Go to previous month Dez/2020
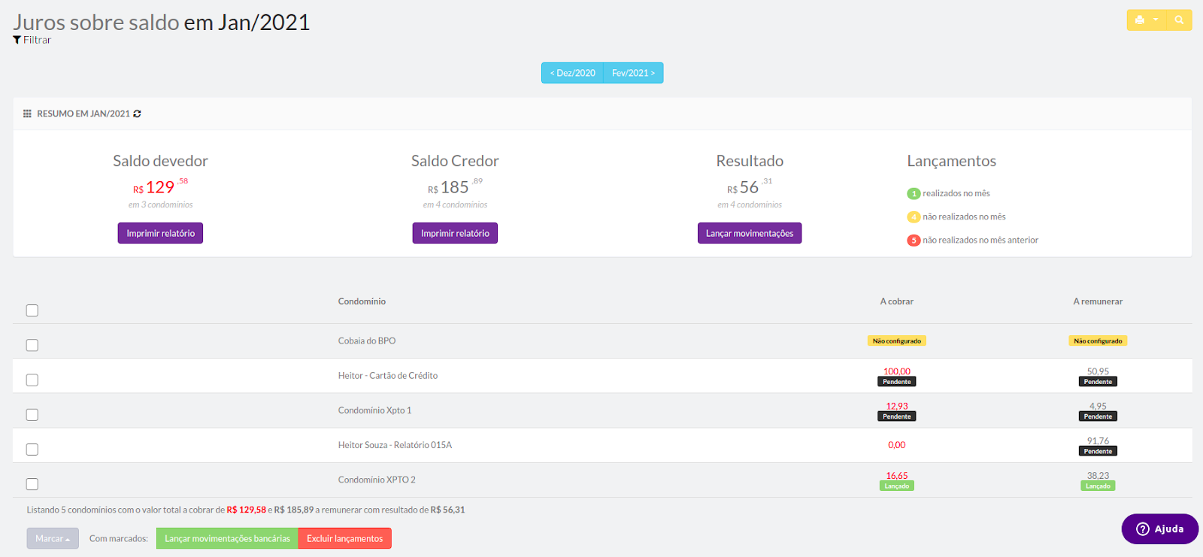The image size is (1203, 557). point(572,73)
